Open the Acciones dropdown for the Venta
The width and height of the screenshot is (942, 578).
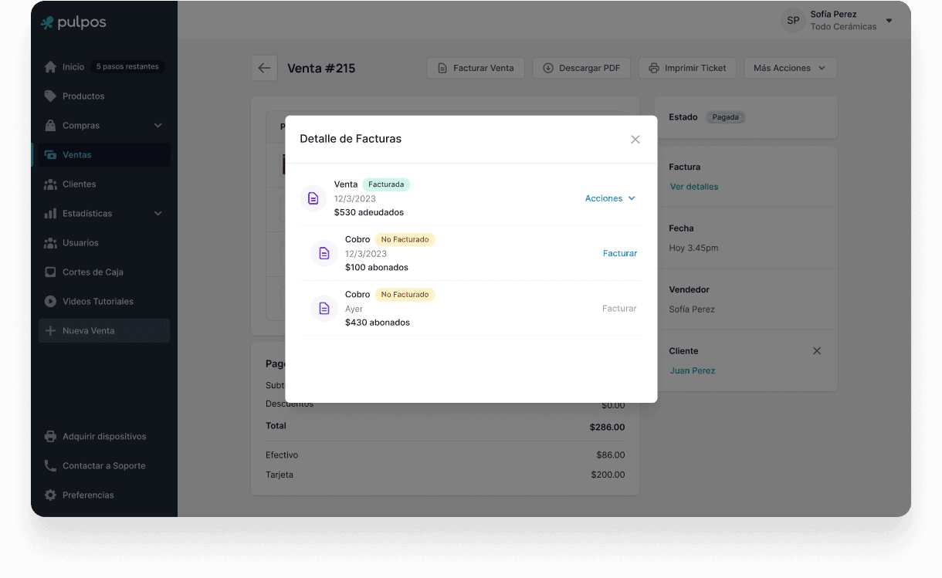[x=610, y=198]
